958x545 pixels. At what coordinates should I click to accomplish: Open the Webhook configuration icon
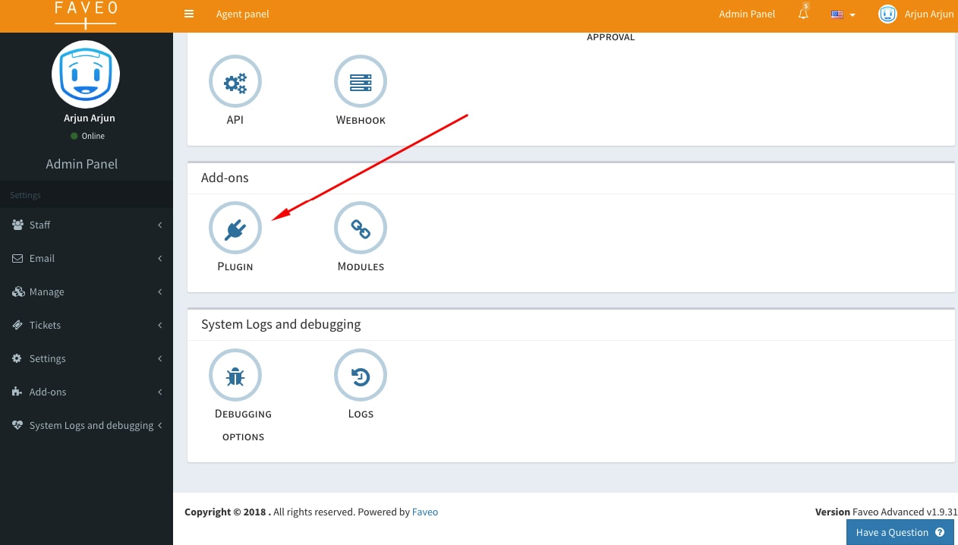pyautogui.click(x=361, y=81)
